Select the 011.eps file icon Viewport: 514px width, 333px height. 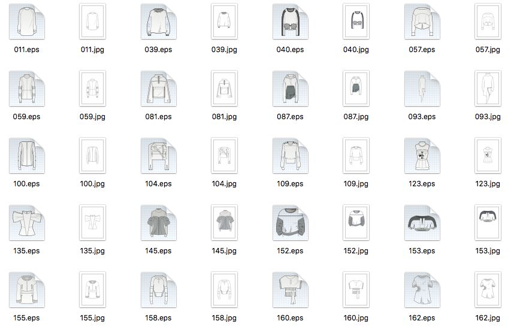tap(27, 22)
